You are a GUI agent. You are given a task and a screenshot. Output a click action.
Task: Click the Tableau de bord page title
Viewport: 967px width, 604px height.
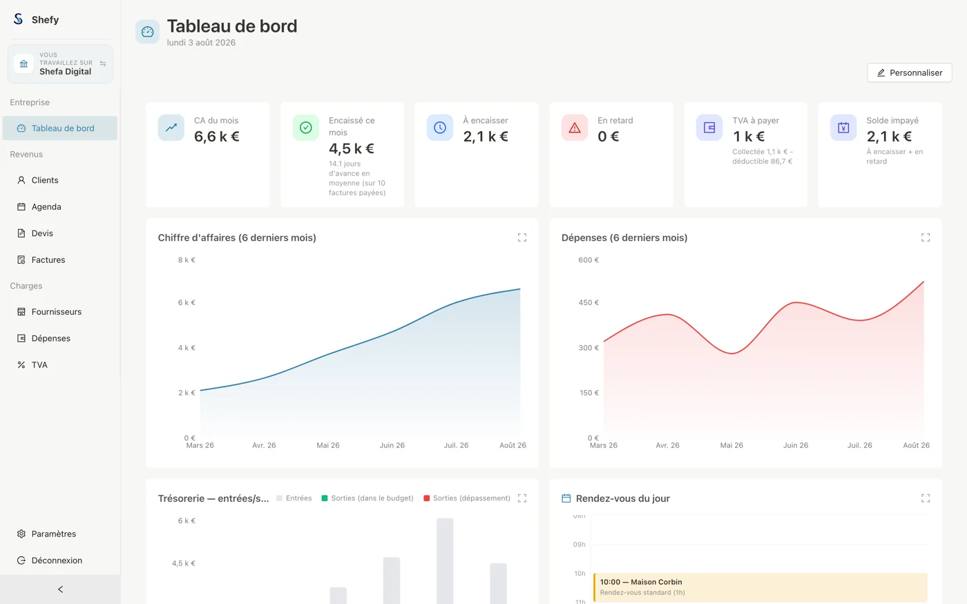click(232, 26)
